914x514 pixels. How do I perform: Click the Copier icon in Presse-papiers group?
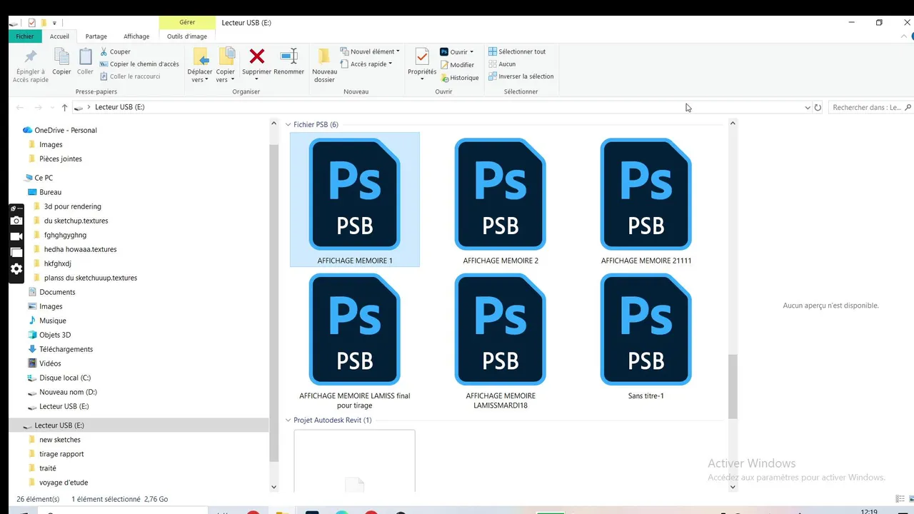(x=61, y=57)
